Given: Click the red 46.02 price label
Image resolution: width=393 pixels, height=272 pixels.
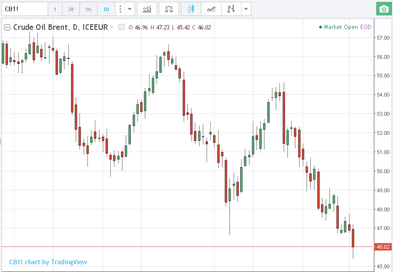Looking at the screenshot, I should (383, 247).
